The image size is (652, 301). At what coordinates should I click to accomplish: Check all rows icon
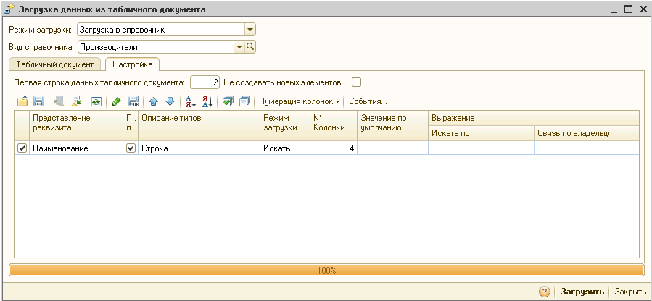click(228, 101)
